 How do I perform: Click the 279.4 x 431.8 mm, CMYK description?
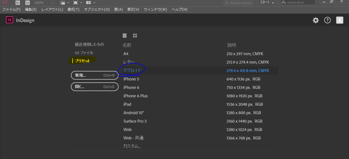point(248,71)
